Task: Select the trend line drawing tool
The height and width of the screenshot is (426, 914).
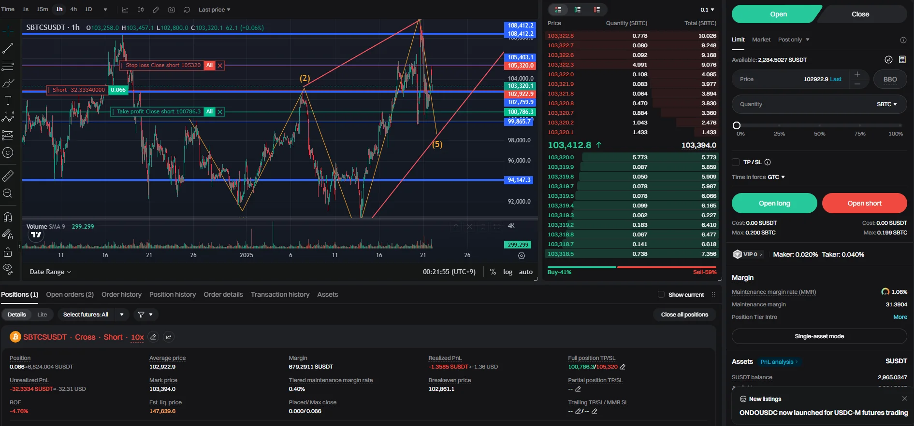Action: point(8,48)
